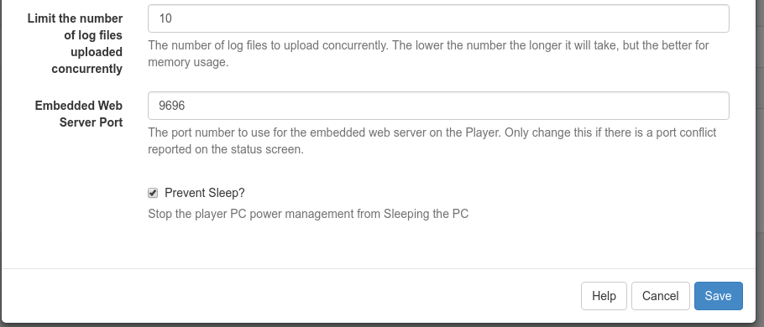Click the empty footer area beside the Help button
Viewport: 764px width, 327px height.
(292, 296)
